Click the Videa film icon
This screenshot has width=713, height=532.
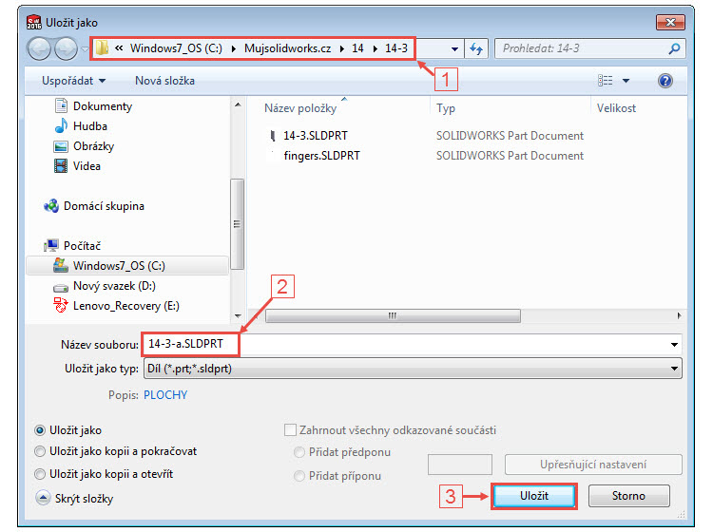(61, 166)
